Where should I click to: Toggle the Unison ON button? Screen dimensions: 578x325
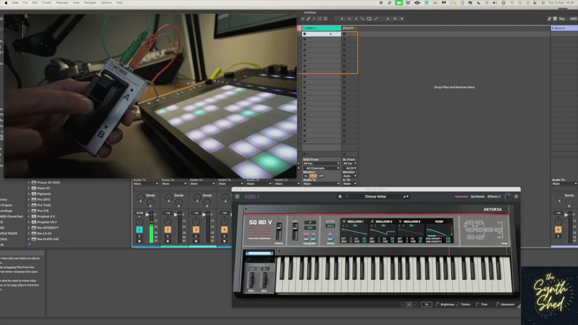pos(330,239)
